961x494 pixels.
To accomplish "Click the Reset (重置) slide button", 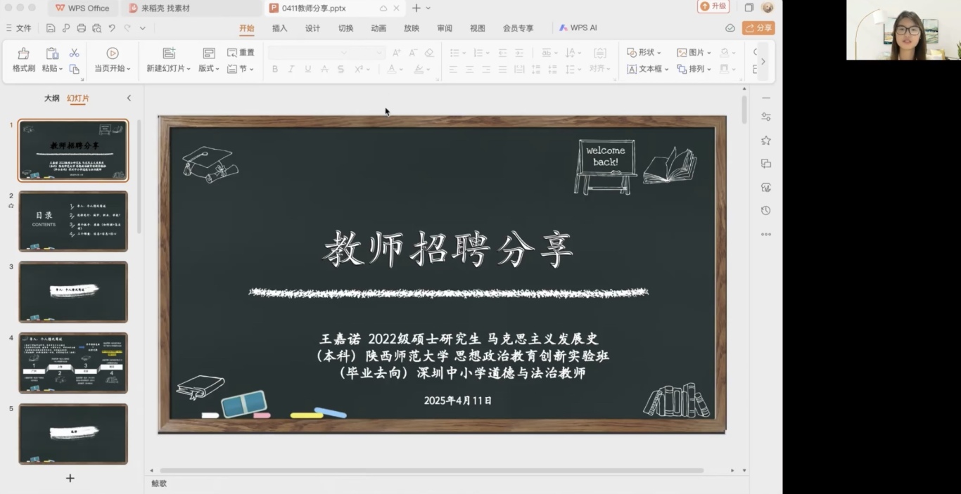I will (241, 53).
